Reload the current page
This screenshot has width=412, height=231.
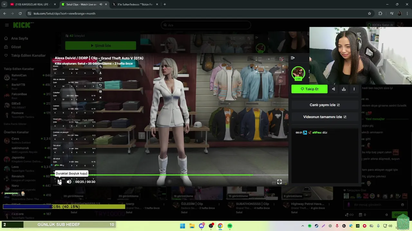(20, 13)
